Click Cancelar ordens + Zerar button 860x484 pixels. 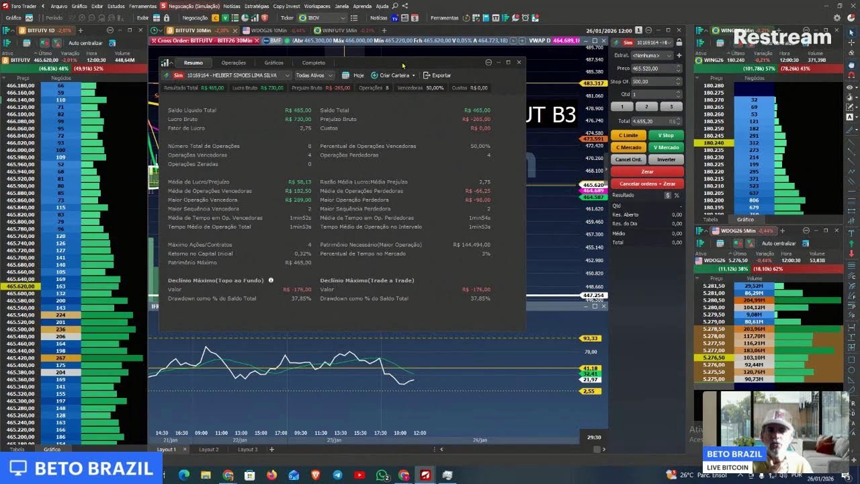pyautogui.click(x=647, y=183)
